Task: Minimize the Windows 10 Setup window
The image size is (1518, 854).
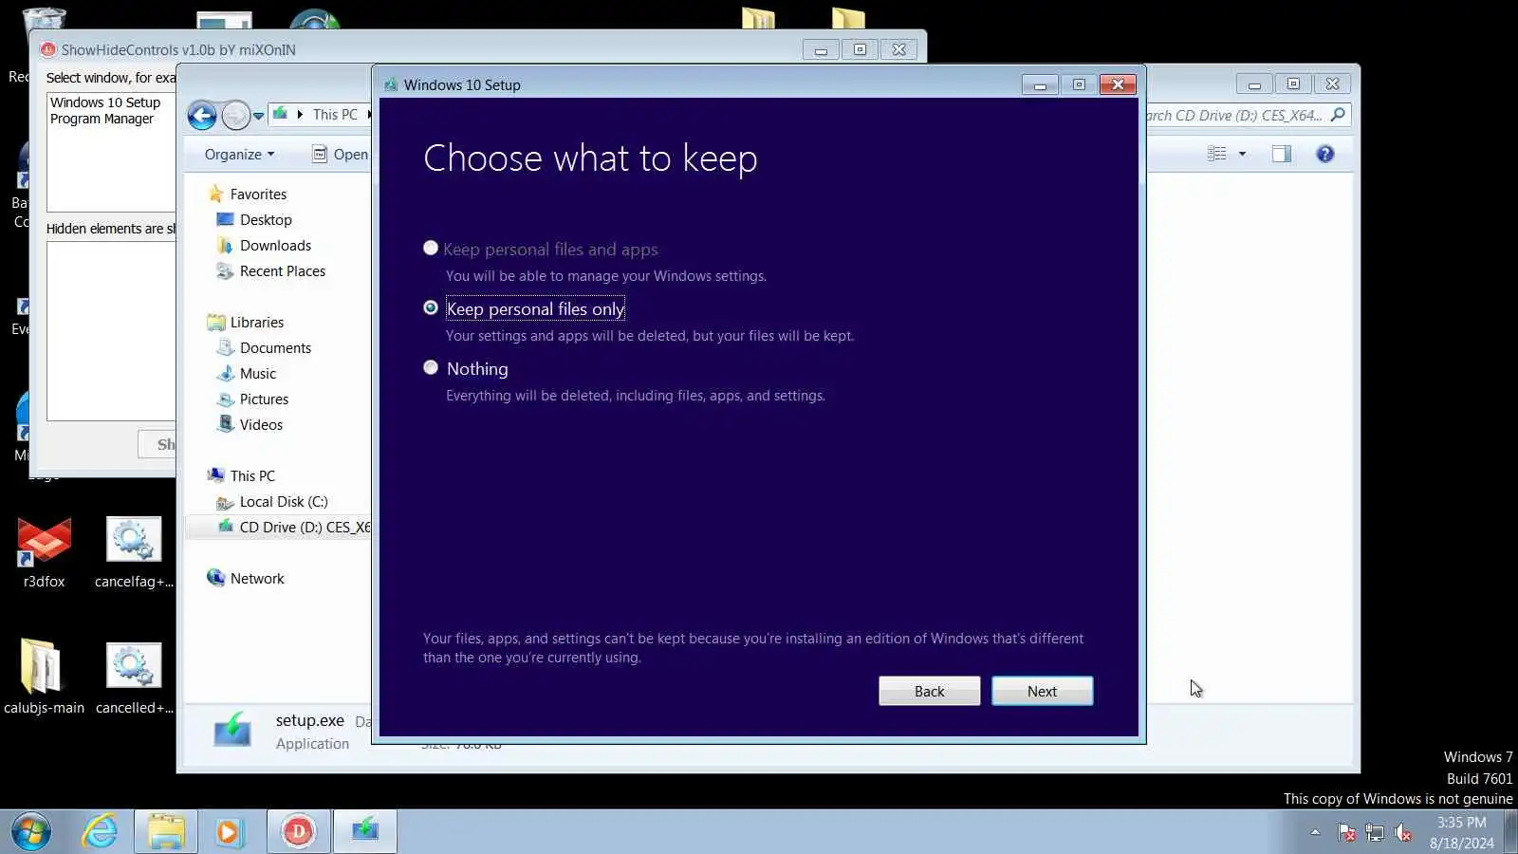Action: pyautogui.click(x=1040, y=84)
